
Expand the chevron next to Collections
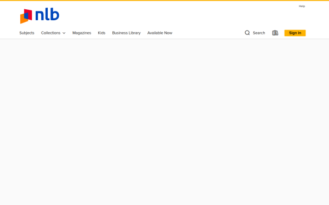click(64, 33)
